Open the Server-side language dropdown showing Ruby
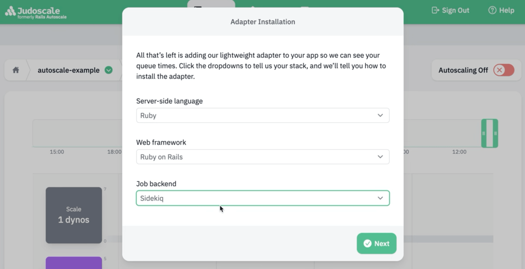The height and width of the screenshot is (269, 525). pyautogui.click(x=262, y=115)
